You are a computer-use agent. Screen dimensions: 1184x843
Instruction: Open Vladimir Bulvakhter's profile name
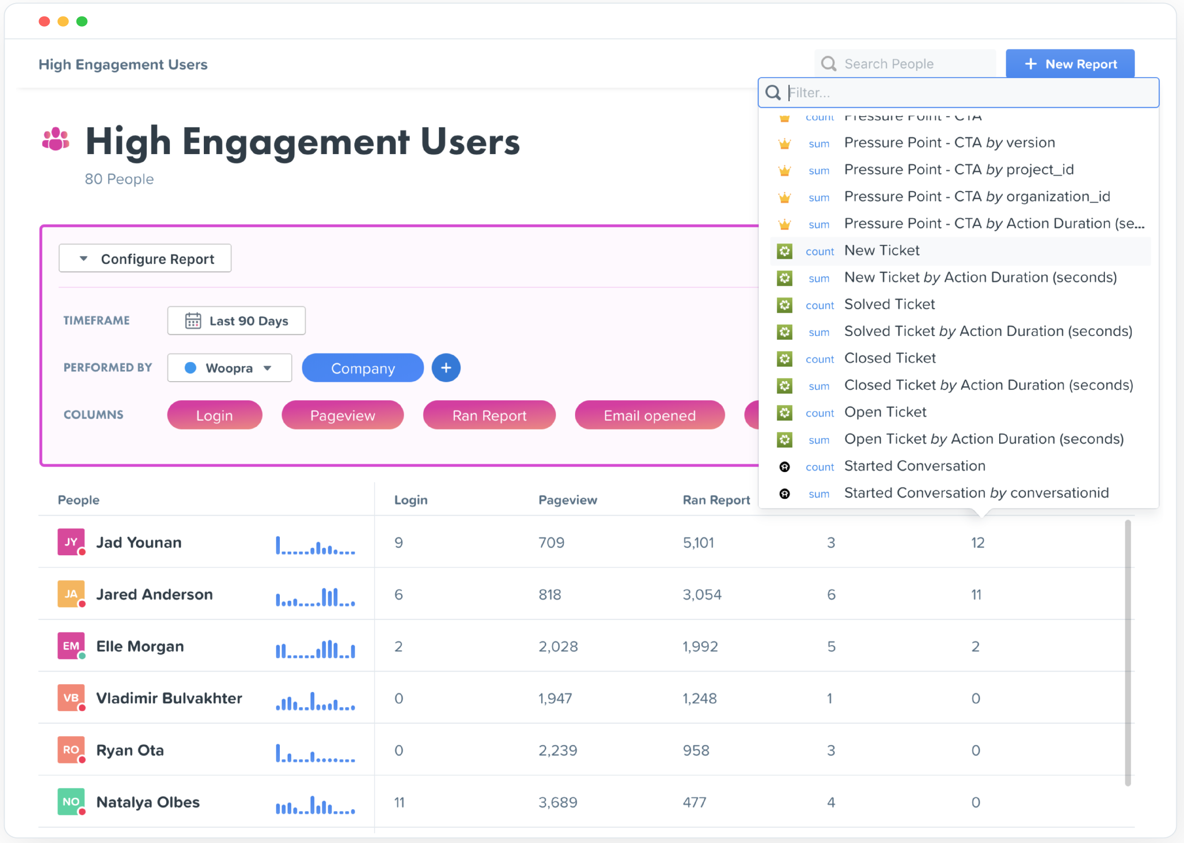point(169,698)
